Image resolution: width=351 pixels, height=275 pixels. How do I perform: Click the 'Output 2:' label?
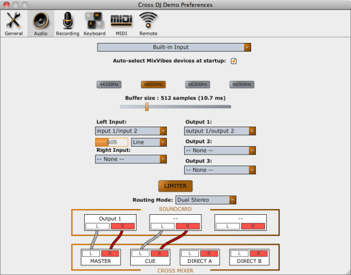(x=198, y=142)
